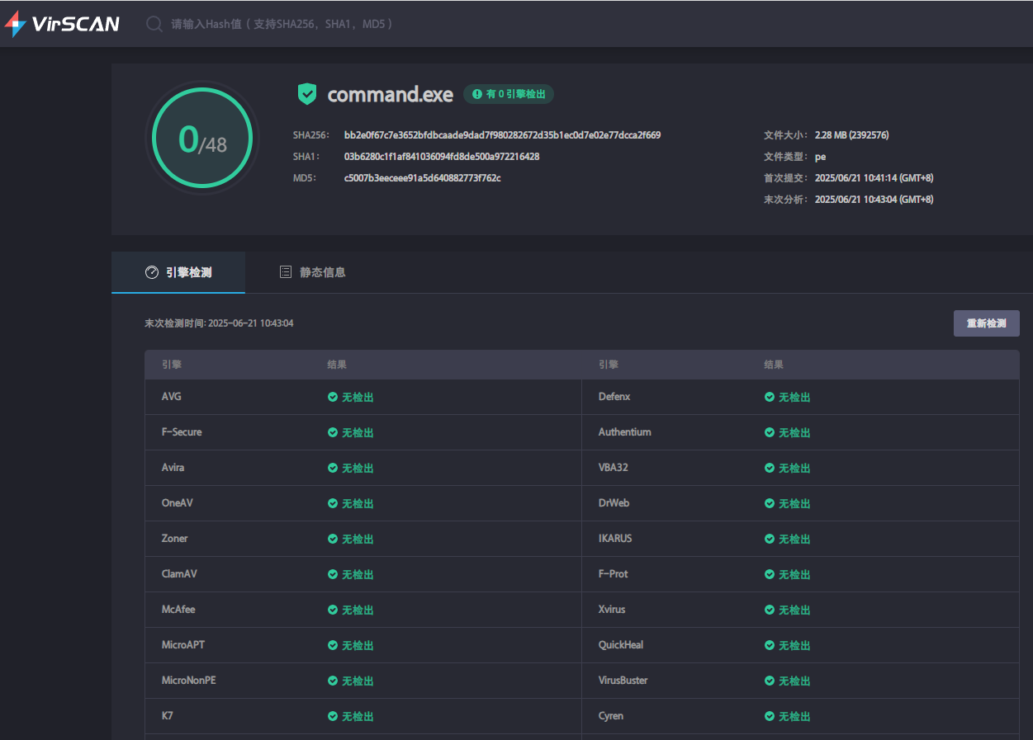Click the 有 0 引擎检出 badge
1033x740 pixels.
509,94
